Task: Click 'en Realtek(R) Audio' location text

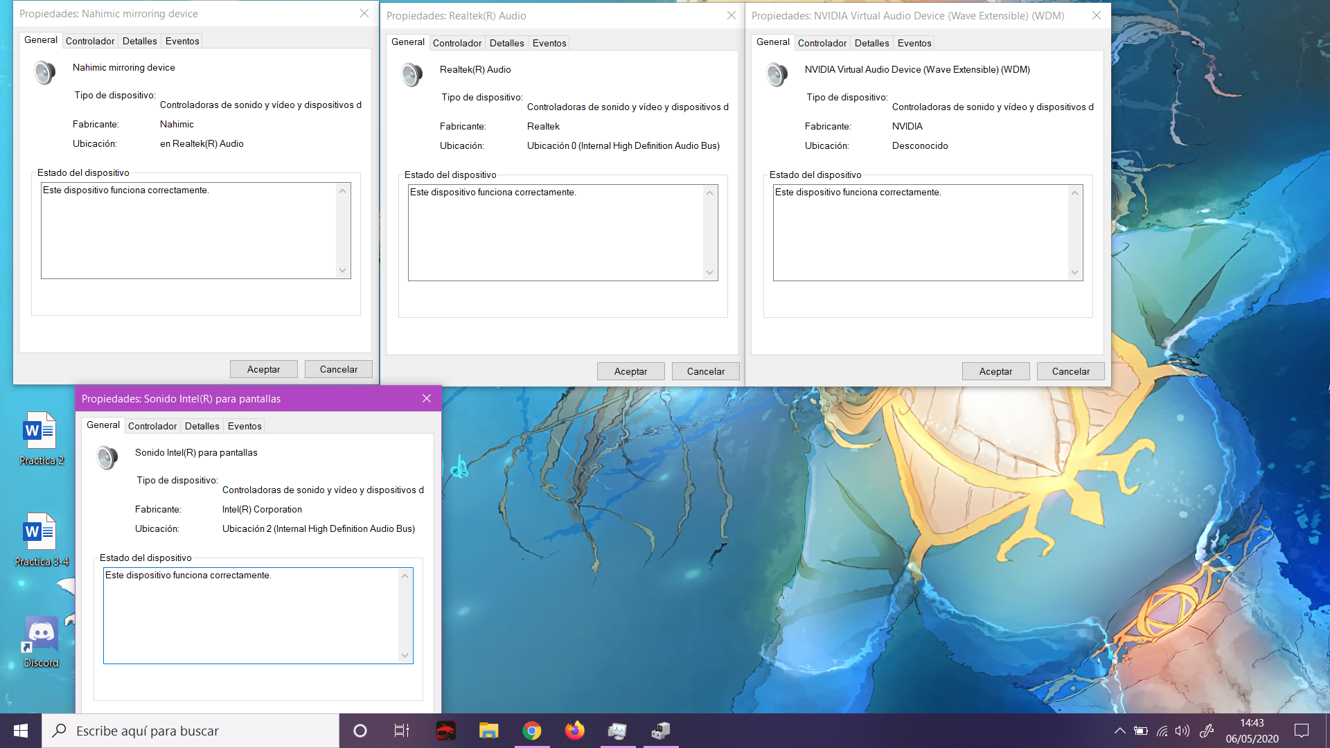Action: coord(202,144)
